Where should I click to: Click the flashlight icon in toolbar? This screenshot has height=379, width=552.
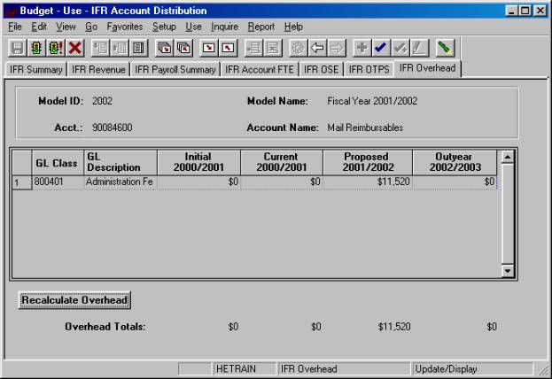tap(445, 48)
